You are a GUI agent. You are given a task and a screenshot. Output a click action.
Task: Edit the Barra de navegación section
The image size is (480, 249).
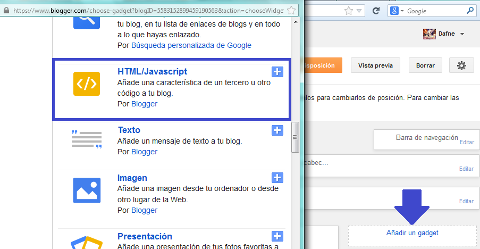(x=467, y=142)
